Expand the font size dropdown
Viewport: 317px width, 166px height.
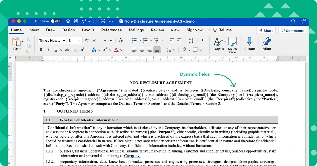(x=80, y=40)
